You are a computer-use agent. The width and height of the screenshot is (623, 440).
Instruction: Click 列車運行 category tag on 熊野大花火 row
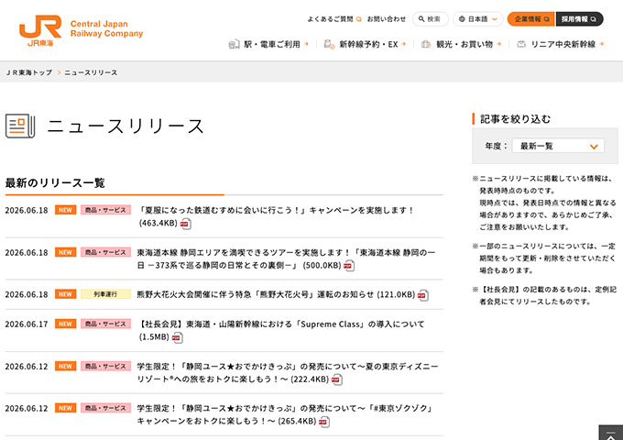[x=105, y=294]
